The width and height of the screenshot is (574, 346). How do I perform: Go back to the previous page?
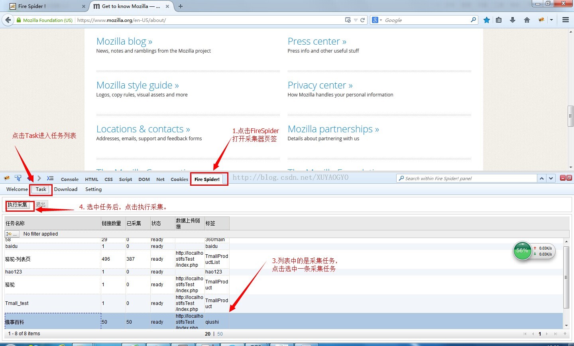tap(8, 20)
